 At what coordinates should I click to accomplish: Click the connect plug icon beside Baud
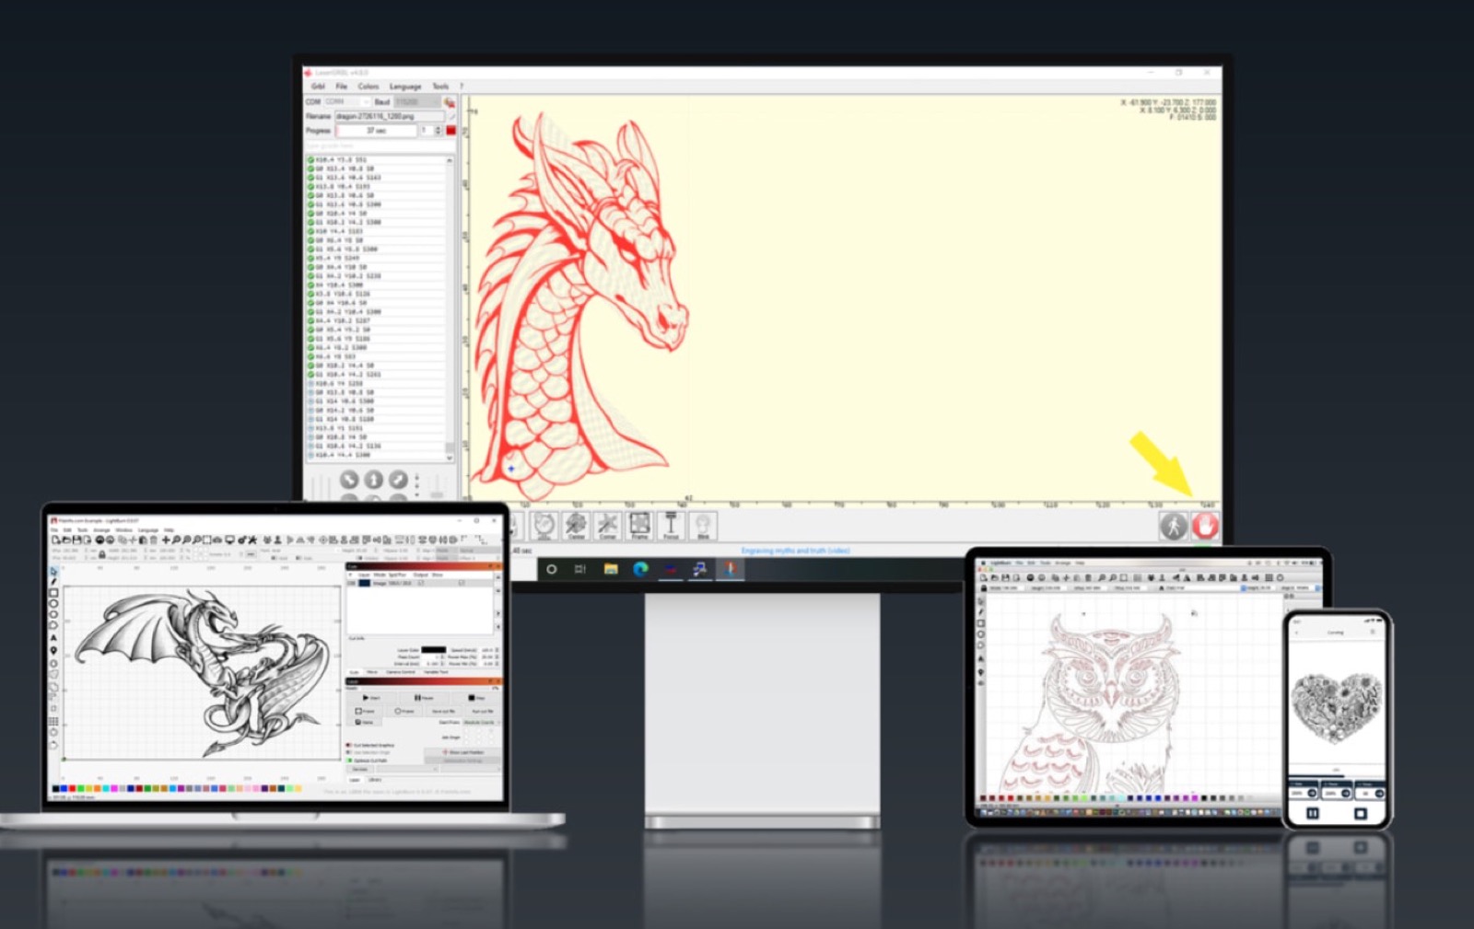(450, 102)
